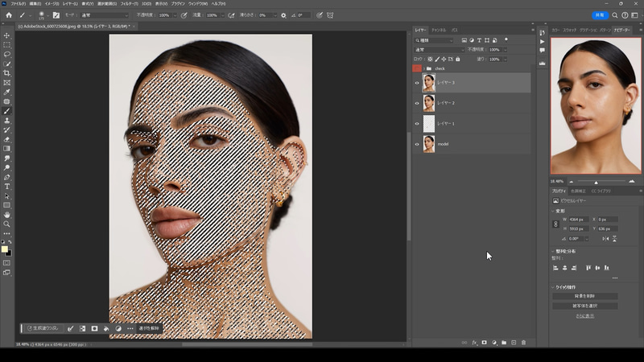Hide レイヤー 3 using its eye icon
644x362 pixels.
(x=417, y=82)
